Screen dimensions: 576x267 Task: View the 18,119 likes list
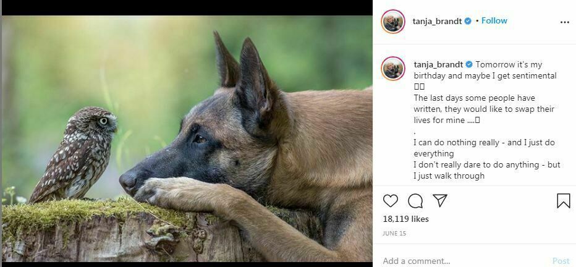click(405, 219)
